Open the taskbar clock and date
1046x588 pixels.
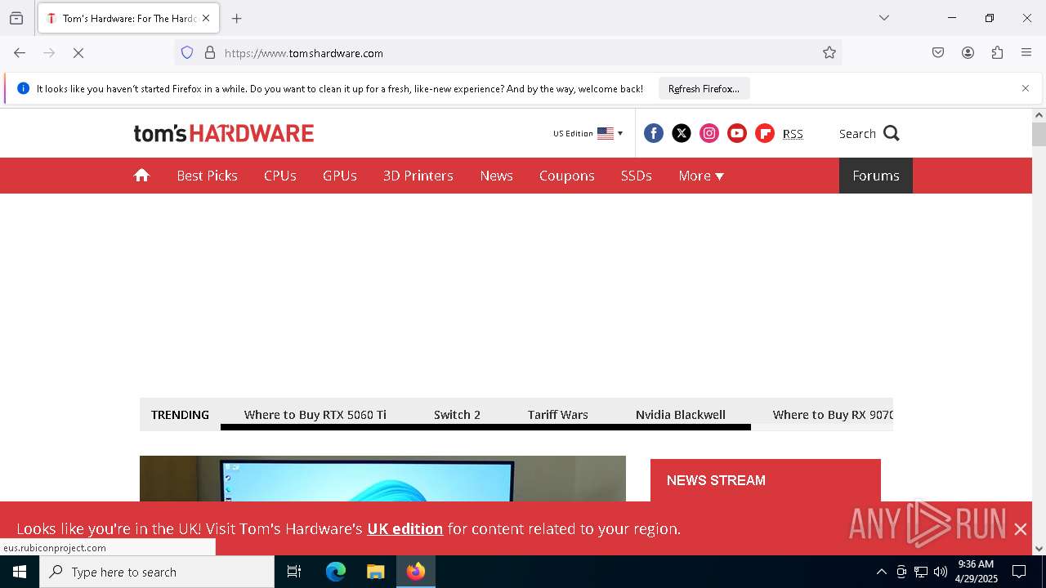point(976,572)
